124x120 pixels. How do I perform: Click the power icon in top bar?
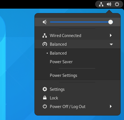(117, 4)
